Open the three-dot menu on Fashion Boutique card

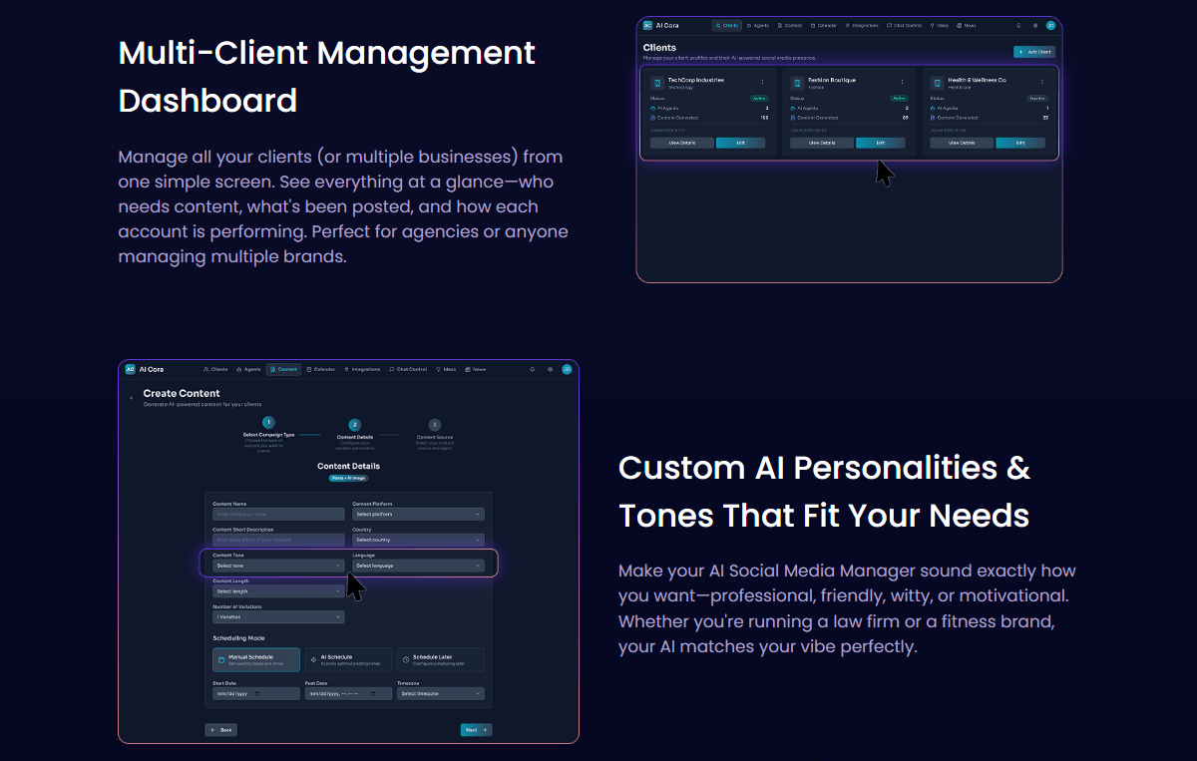pyautogui.click(x=903, y=83)
